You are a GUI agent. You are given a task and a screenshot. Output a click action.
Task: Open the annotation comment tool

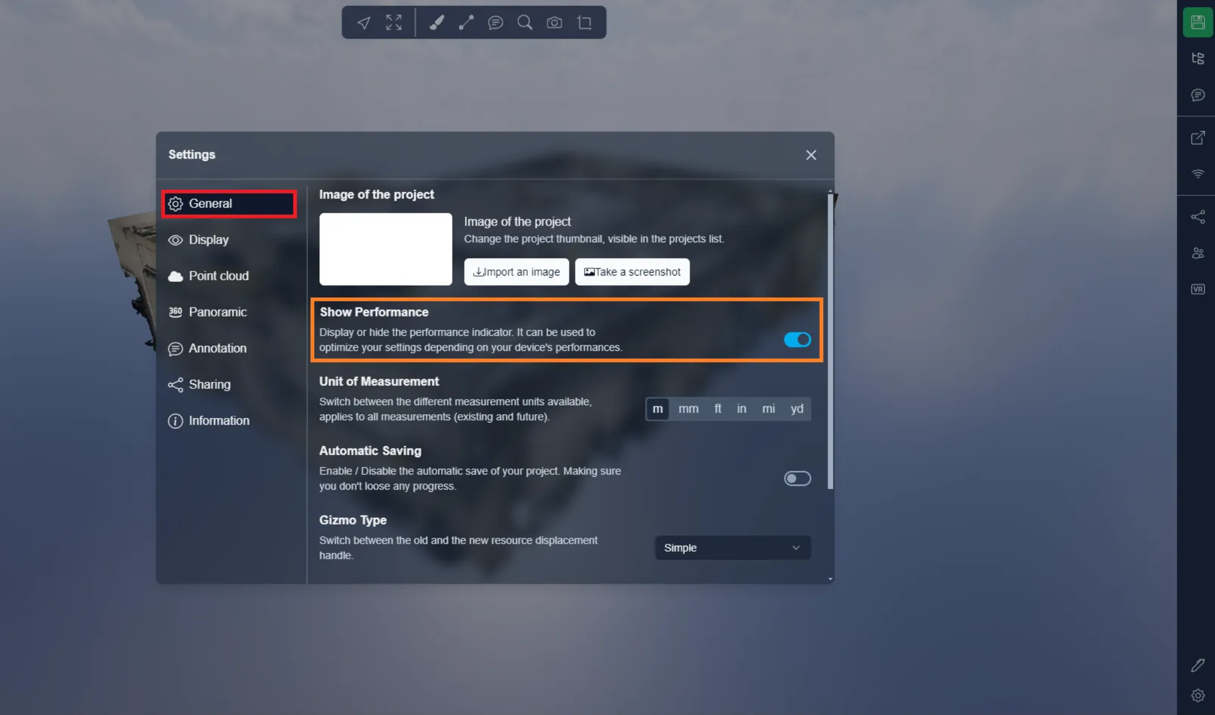point(495,23)
